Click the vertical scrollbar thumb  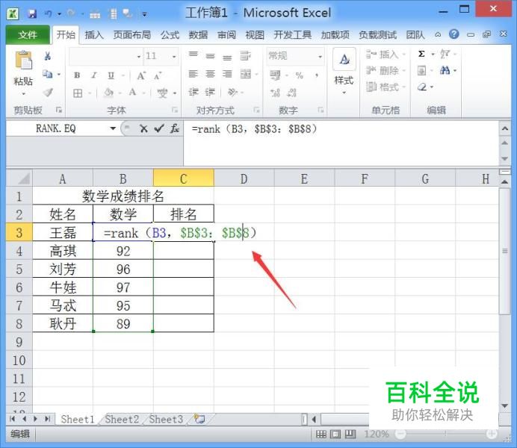pyautogui.click(x=504, y=252)
